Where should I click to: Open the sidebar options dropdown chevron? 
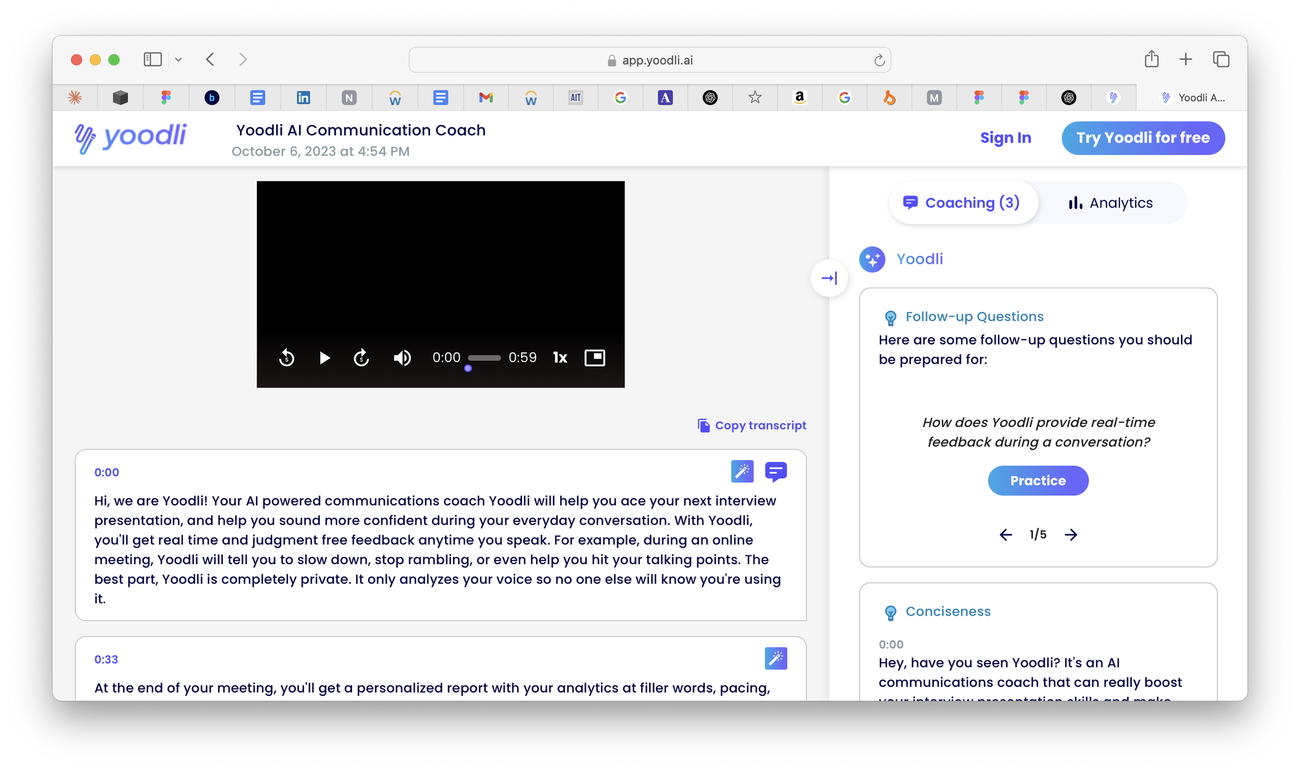(x=178, y=59)
